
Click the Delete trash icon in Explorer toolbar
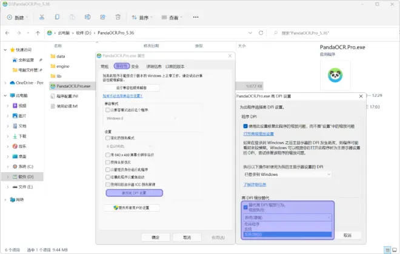118,17
